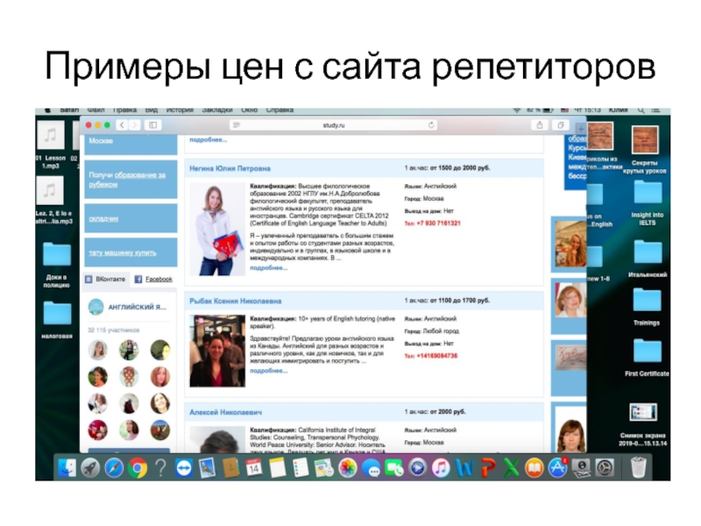Open Reminders list icon in the Dock
Viewport: 701px width, 526px height.
coord(301,468)
